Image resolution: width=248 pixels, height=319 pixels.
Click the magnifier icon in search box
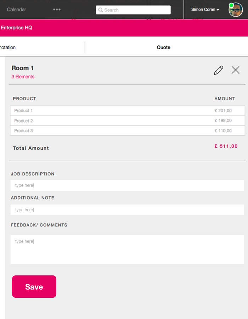(101, 10)
